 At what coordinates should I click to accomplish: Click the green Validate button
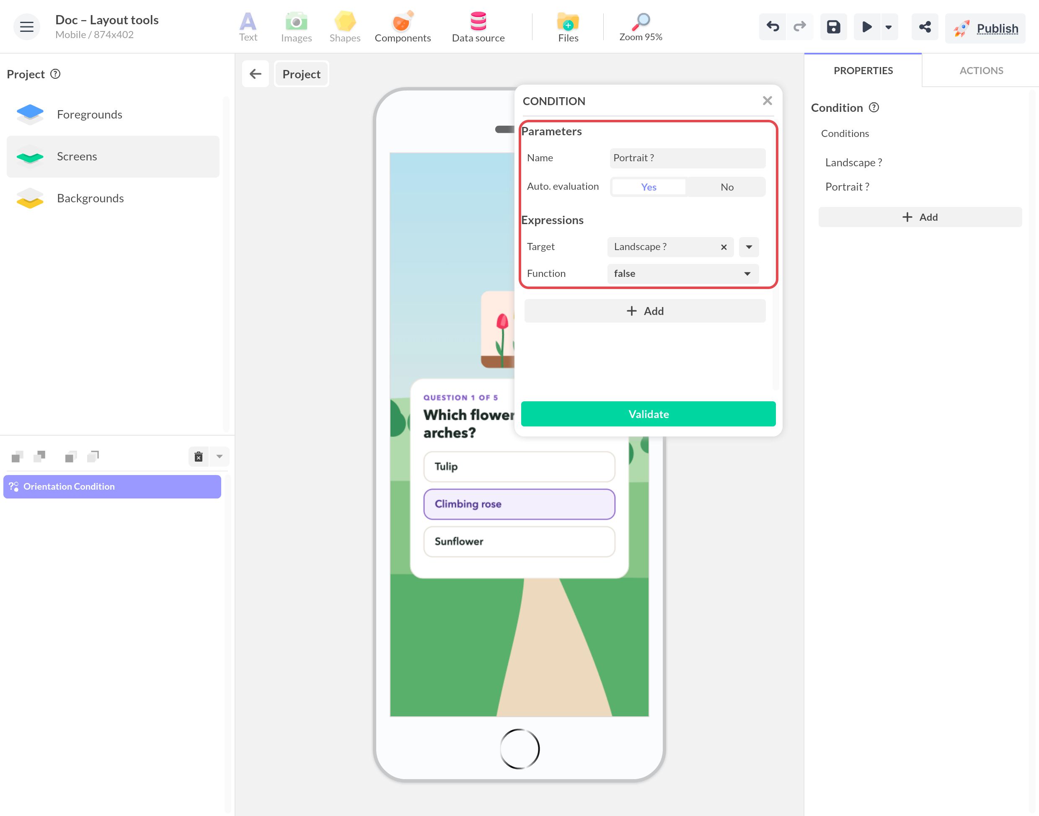[x=648, y=414]
